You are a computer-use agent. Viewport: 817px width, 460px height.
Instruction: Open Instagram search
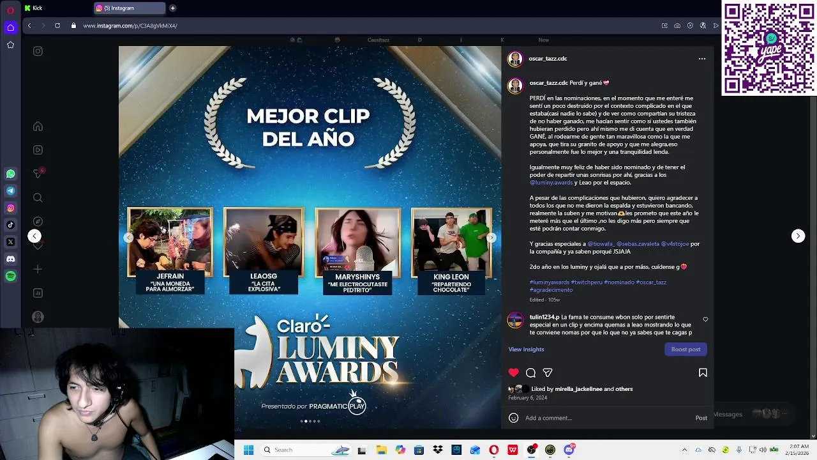click(38, 198)
